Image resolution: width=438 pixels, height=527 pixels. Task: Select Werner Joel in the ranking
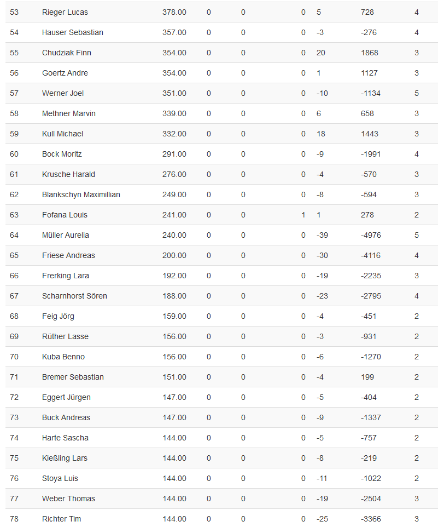click(62, 93)
